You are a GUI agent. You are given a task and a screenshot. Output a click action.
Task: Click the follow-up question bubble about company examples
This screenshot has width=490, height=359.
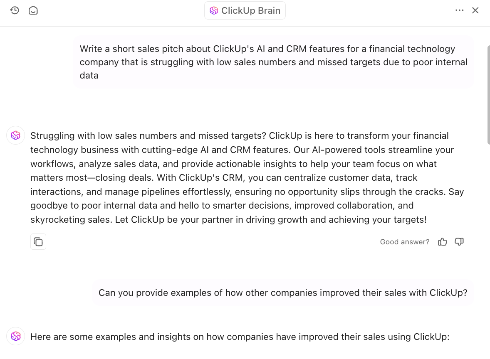(x=283, y=293)
